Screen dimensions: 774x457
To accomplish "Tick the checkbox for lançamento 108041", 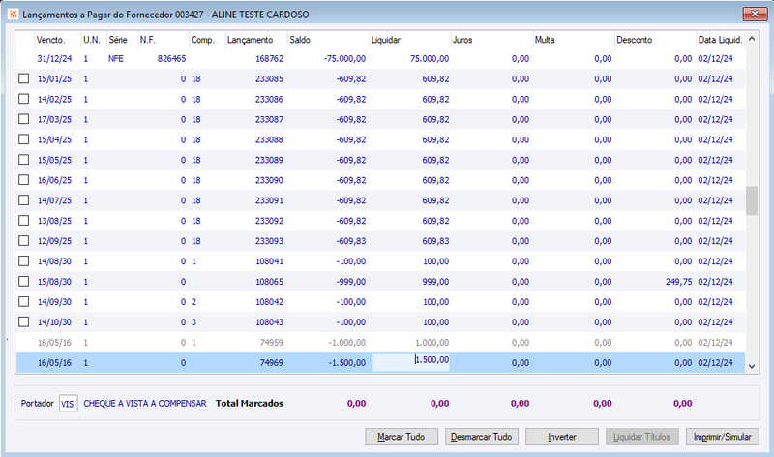I will (x=23, y=260).
